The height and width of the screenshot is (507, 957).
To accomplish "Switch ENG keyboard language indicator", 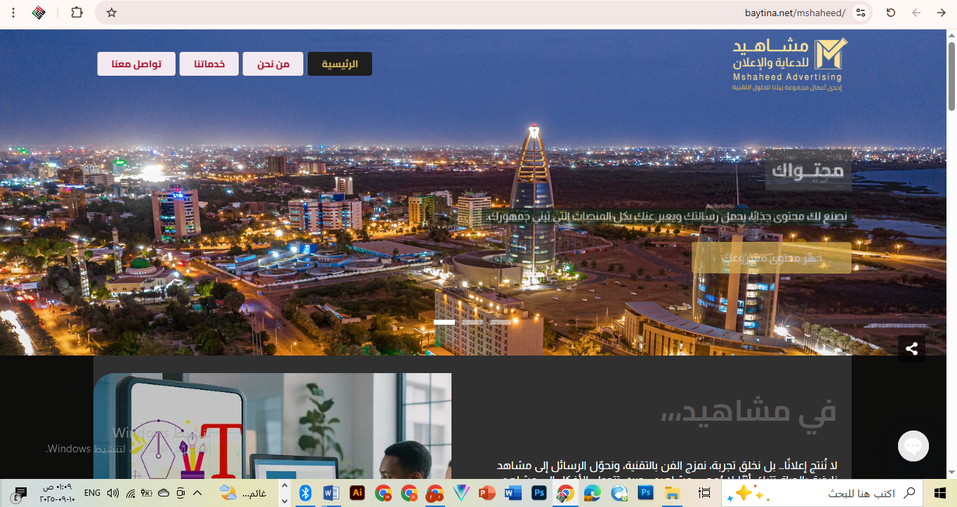I will coord(92,493).
